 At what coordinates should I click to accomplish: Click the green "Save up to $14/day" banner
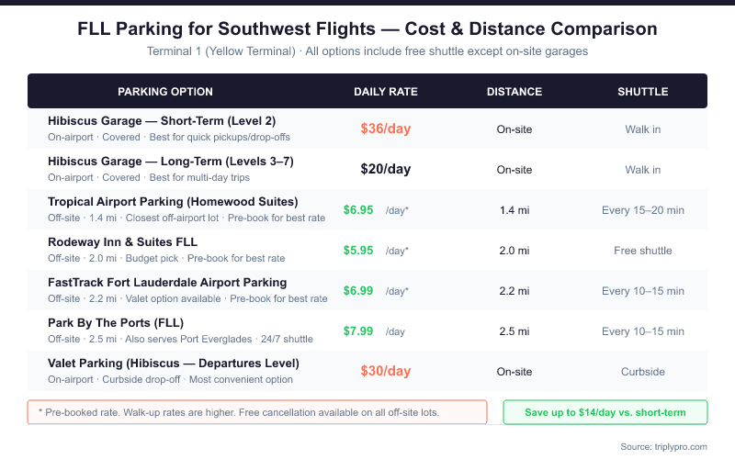point(605,412)
